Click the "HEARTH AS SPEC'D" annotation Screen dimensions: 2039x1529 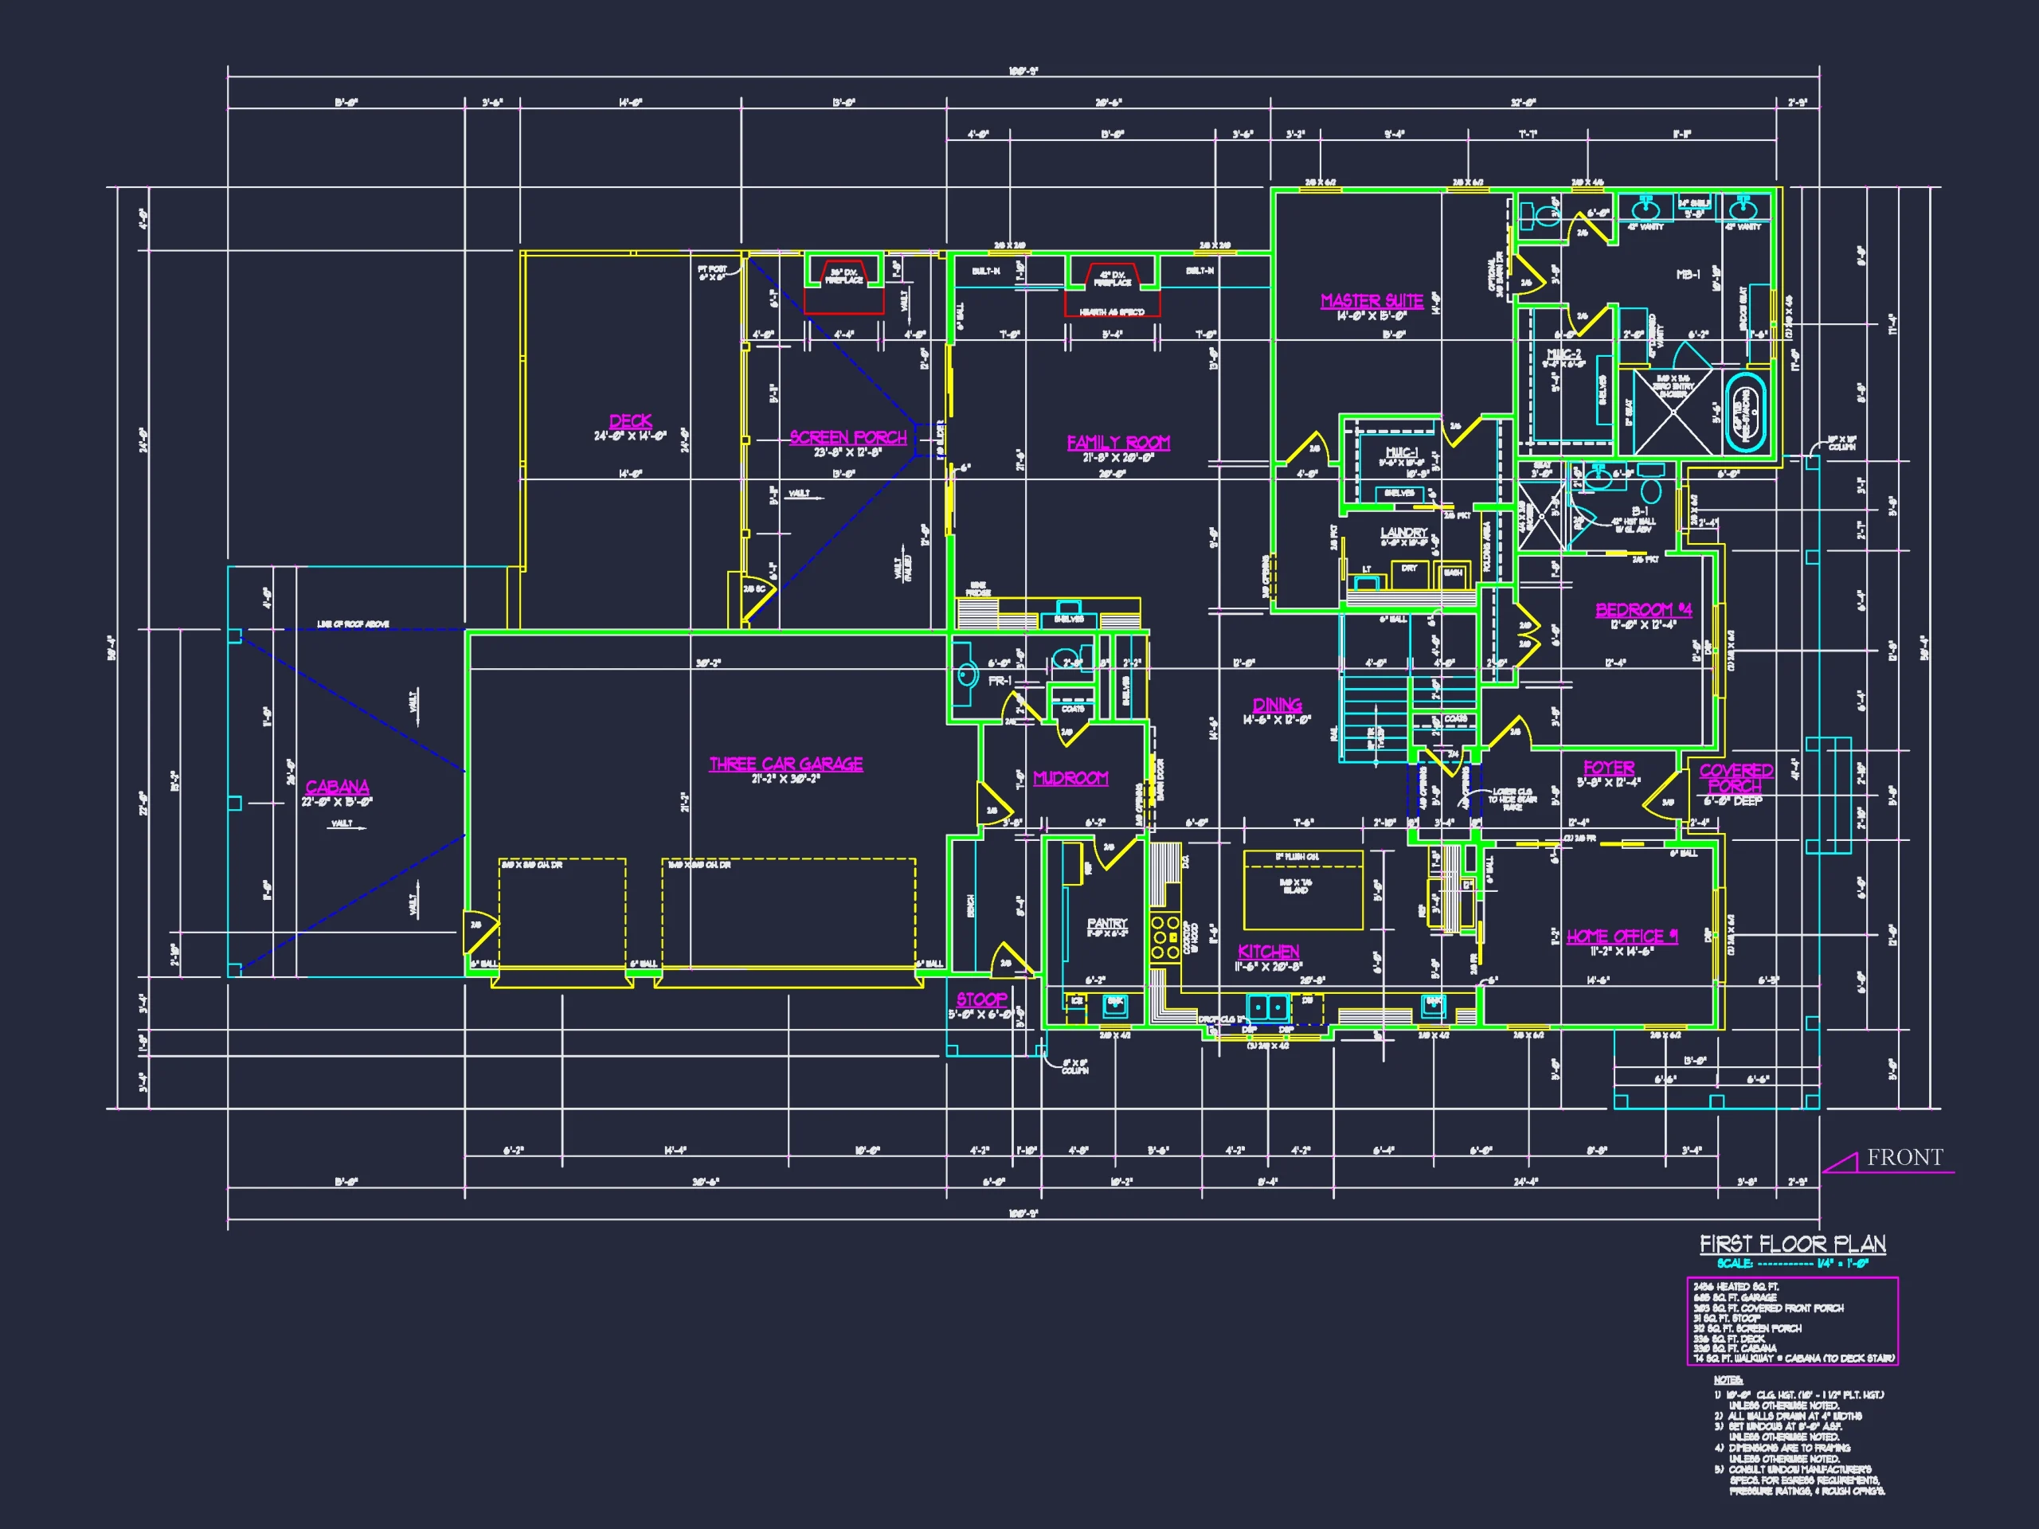[1112, 312]
